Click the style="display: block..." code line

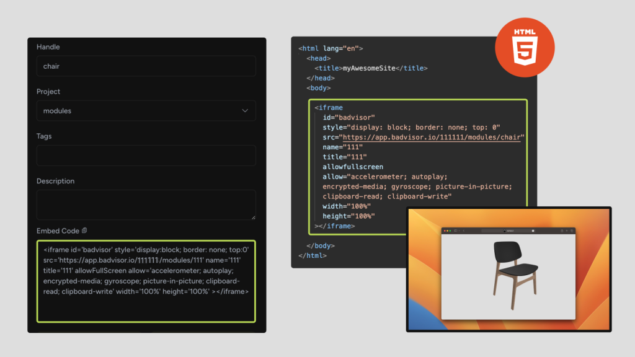point(412,127)
